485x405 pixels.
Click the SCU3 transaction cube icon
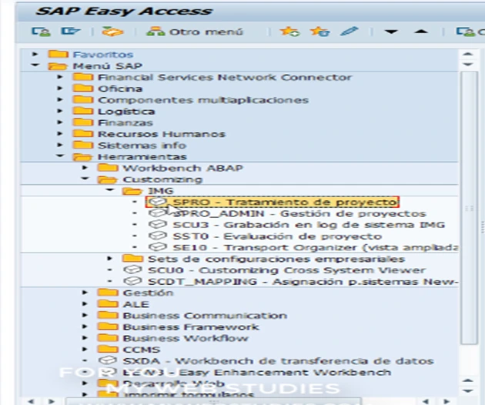point(158,224)
